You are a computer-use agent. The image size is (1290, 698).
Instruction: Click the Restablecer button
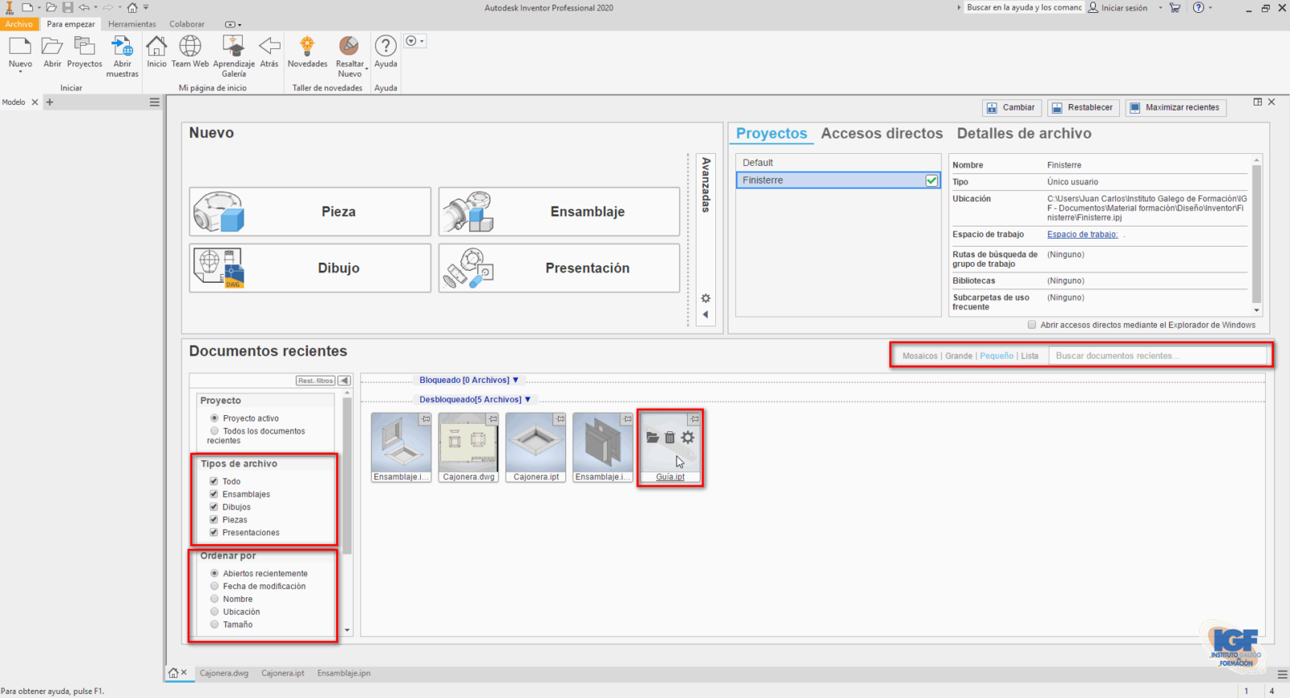click(x=1082, y=107)
